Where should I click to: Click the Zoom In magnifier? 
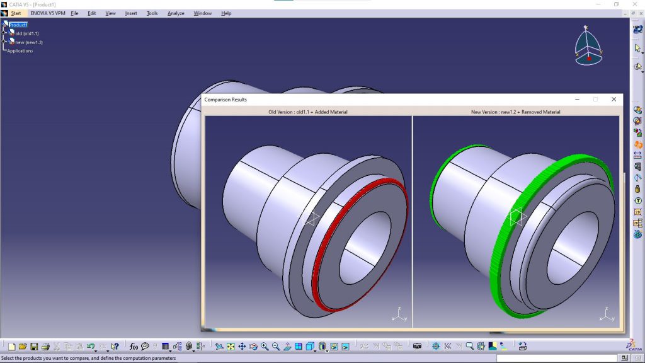(265, 347)
